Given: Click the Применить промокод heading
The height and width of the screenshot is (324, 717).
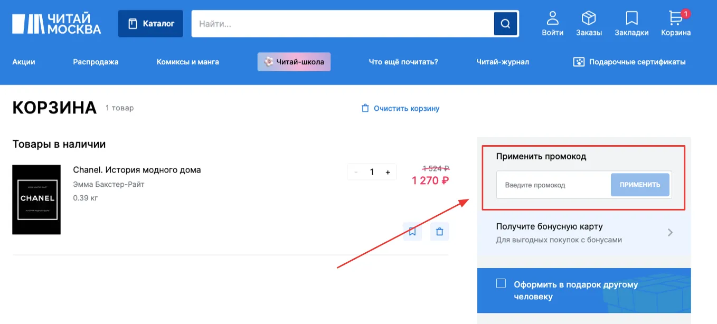Looking at the screenshot, I should coord(541,156).
